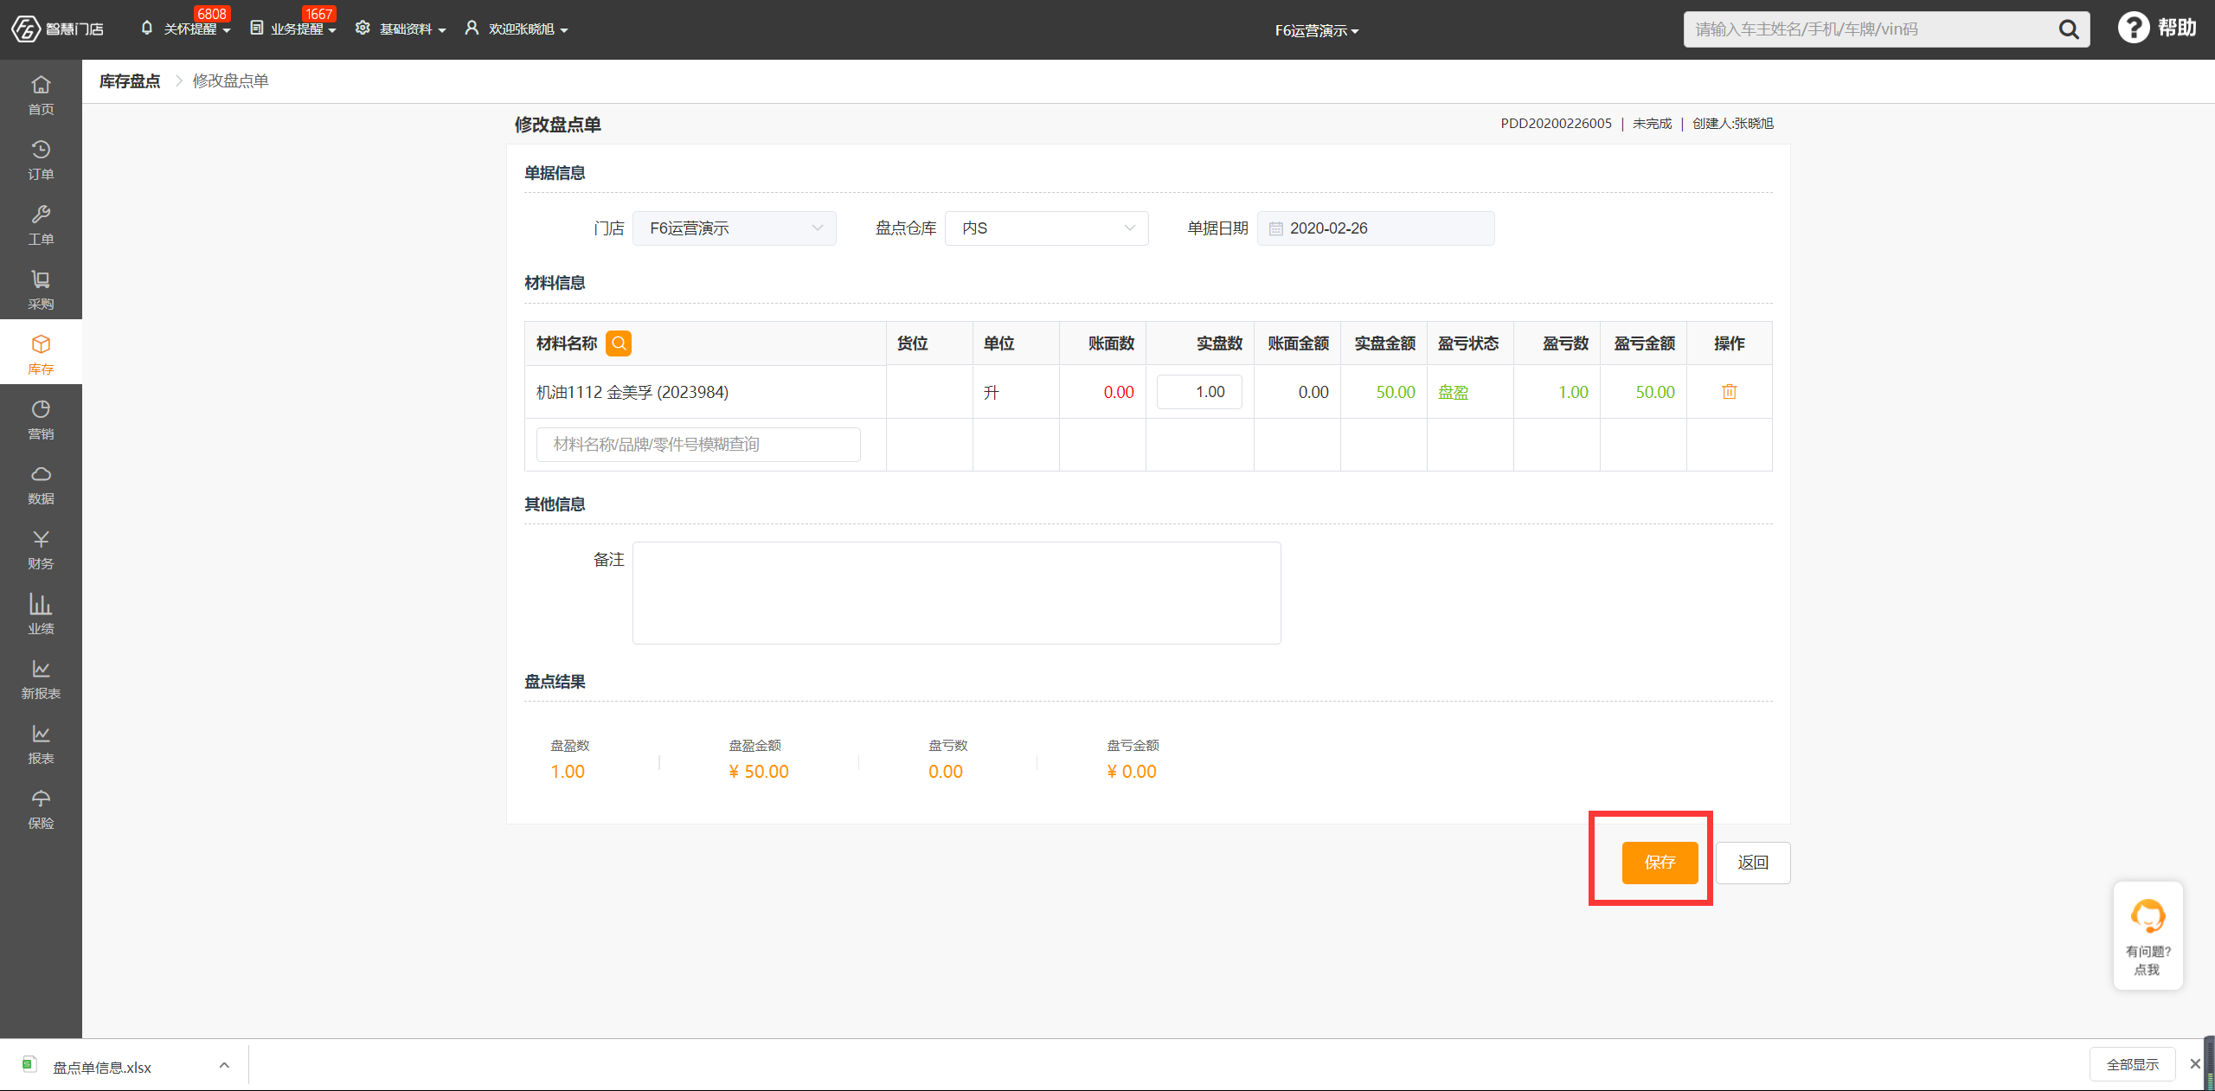Image resolution: width=2215 pixels, height=1091 pixels.
Task: Click the 盘盈金额 ¥ 50.00 value
Action: click(x=759, y=772)
